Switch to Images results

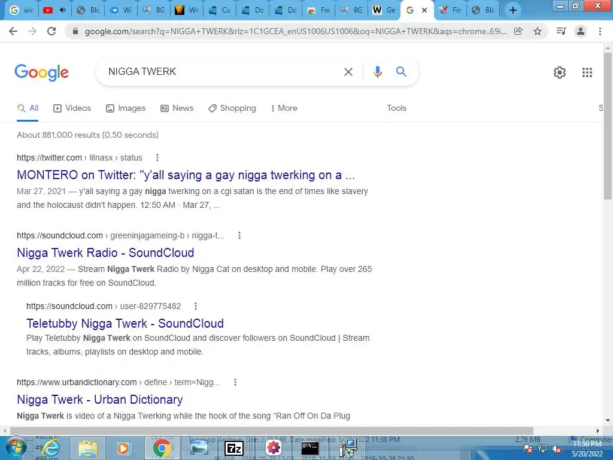[x=126, y=108]
